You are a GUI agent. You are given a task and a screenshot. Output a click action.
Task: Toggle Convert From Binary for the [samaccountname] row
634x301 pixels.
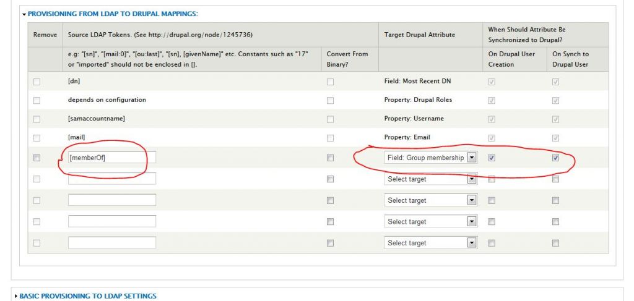point(330,119)
